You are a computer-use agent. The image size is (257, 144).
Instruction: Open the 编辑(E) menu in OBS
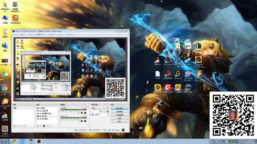(23, 35)
